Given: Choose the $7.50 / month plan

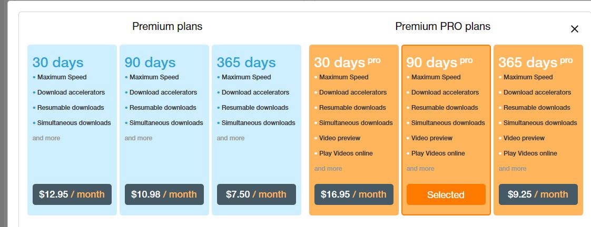Looking at the screenshot, I should pos(257,194).
